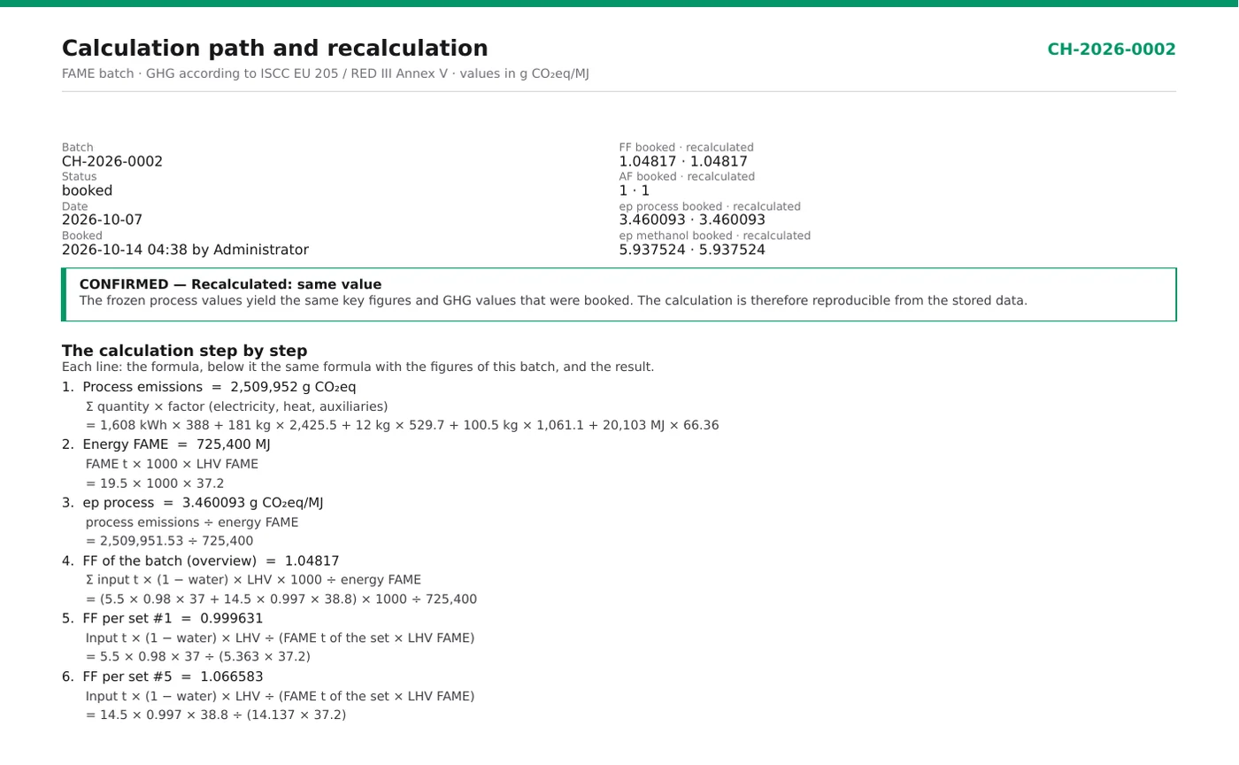Click the AF booked value '1 · 1'
Viewport: 1239px width, 765px height.
[x=634, y=191]
